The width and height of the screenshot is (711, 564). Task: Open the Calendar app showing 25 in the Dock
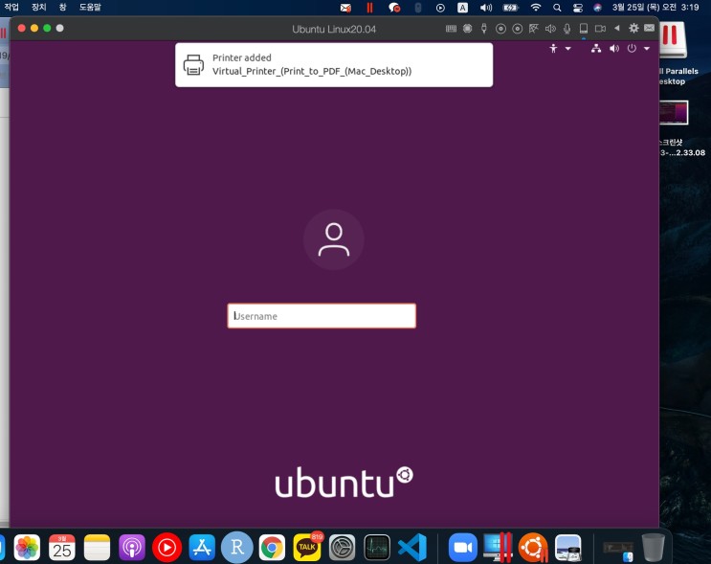61,547
